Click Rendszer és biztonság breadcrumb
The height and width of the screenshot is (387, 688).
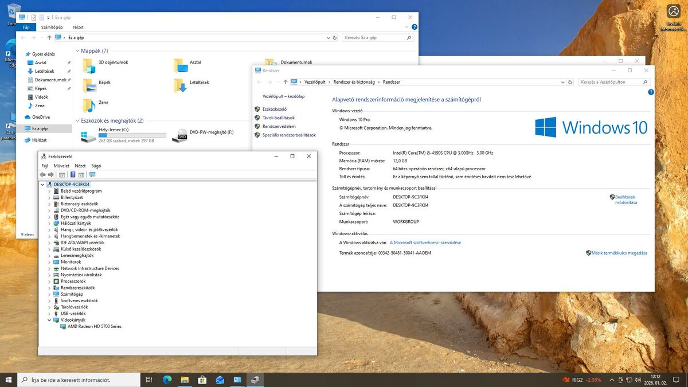coord(354,82)
